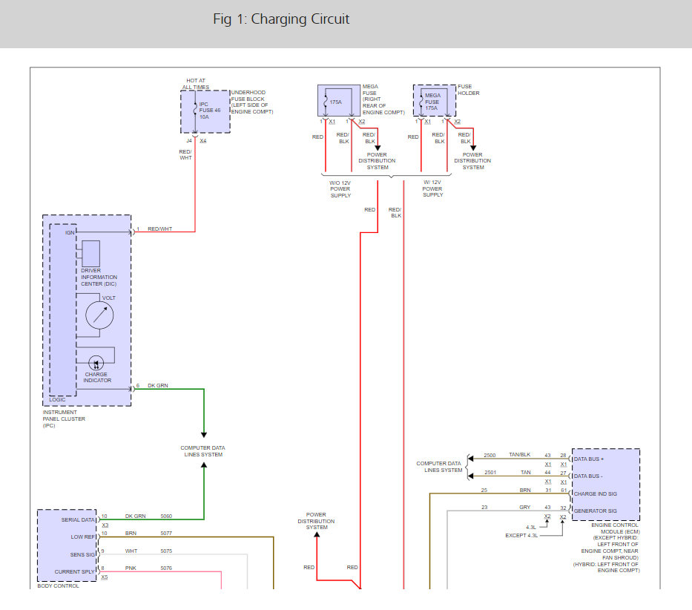The image size is (692, 610).
Task: Click the 'WHT' wire color label
Action: (x=131, y=551)
